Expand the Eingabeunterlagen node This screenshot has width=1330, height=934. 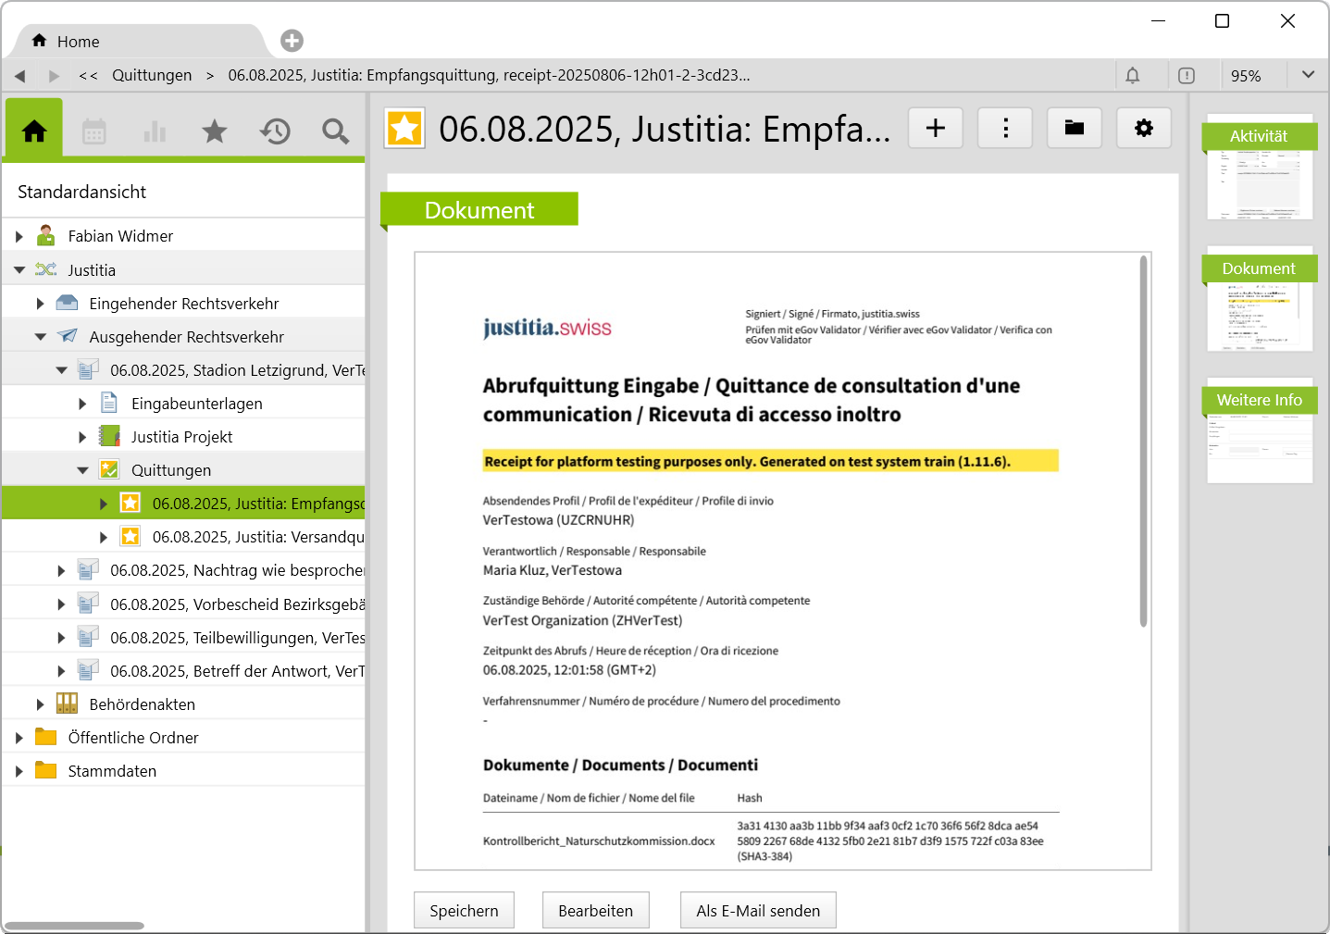(82, 404)
